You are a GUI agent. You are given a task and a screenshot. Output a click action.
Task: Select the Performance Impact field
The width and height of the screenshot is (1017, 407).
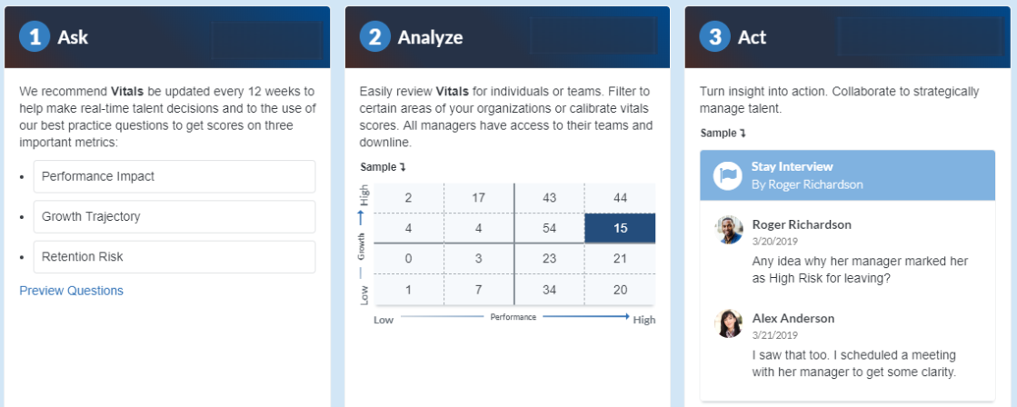[174, 176]
